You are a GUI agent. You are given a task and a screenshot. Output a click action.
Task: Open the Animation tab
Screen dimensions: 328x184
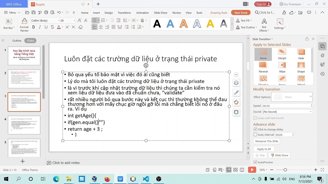pyautogui.click(x=142, y=13)
